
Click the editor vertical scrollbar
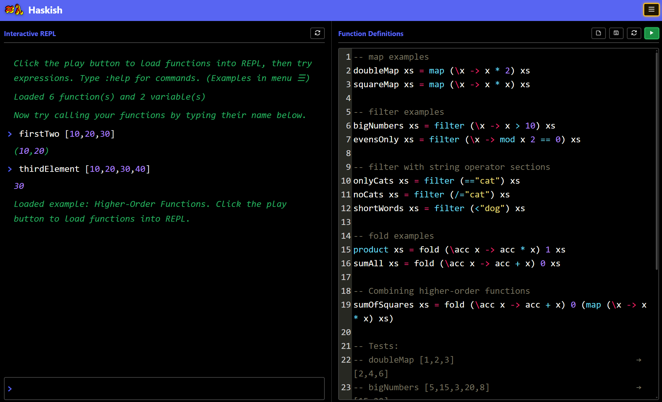coord(657,161)
